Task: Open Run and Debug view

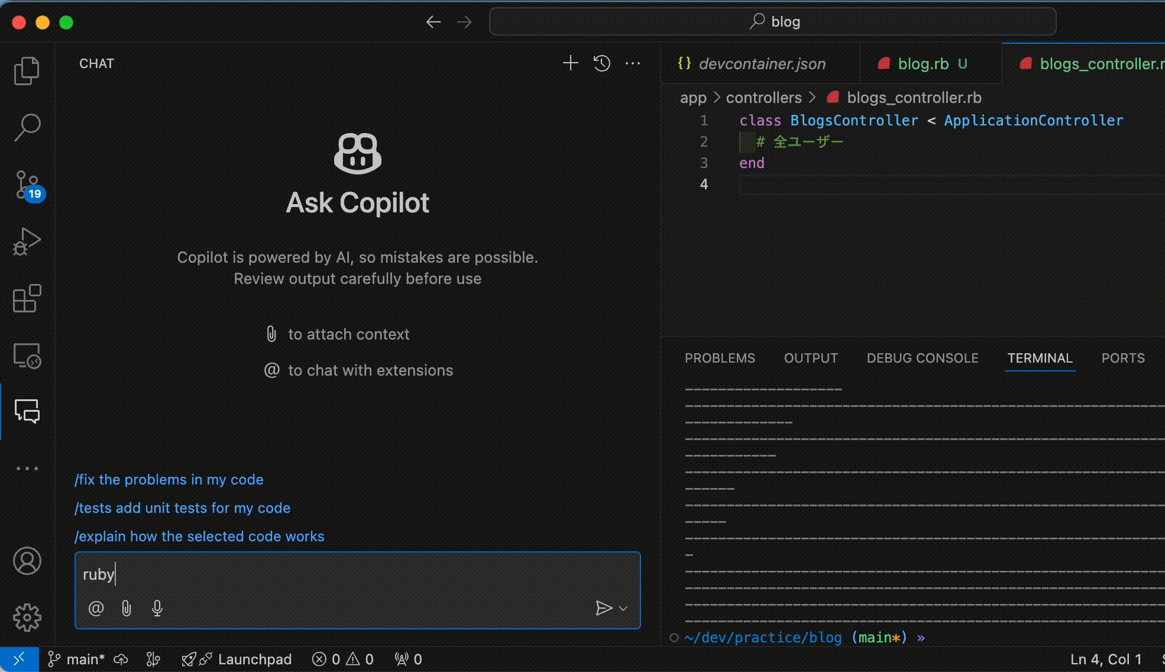Action: [x=27, y=241]
